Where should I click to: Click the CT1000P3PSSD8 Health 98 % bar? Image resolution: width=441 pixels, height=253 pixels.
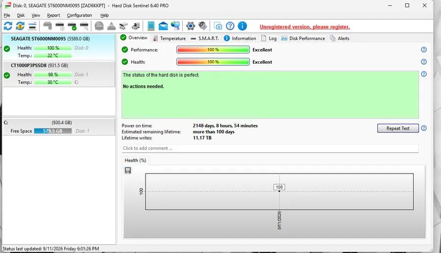point(53,75)
